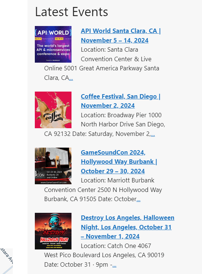Screen dimensions: 202x274
Task: Open the Destroy Los Angeles, Halloween Night link
Action: [128, 227]
